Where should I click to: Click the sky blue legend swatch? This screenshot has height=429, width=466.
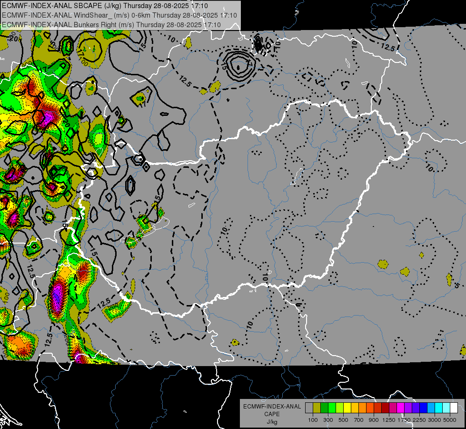click(431, 408)
